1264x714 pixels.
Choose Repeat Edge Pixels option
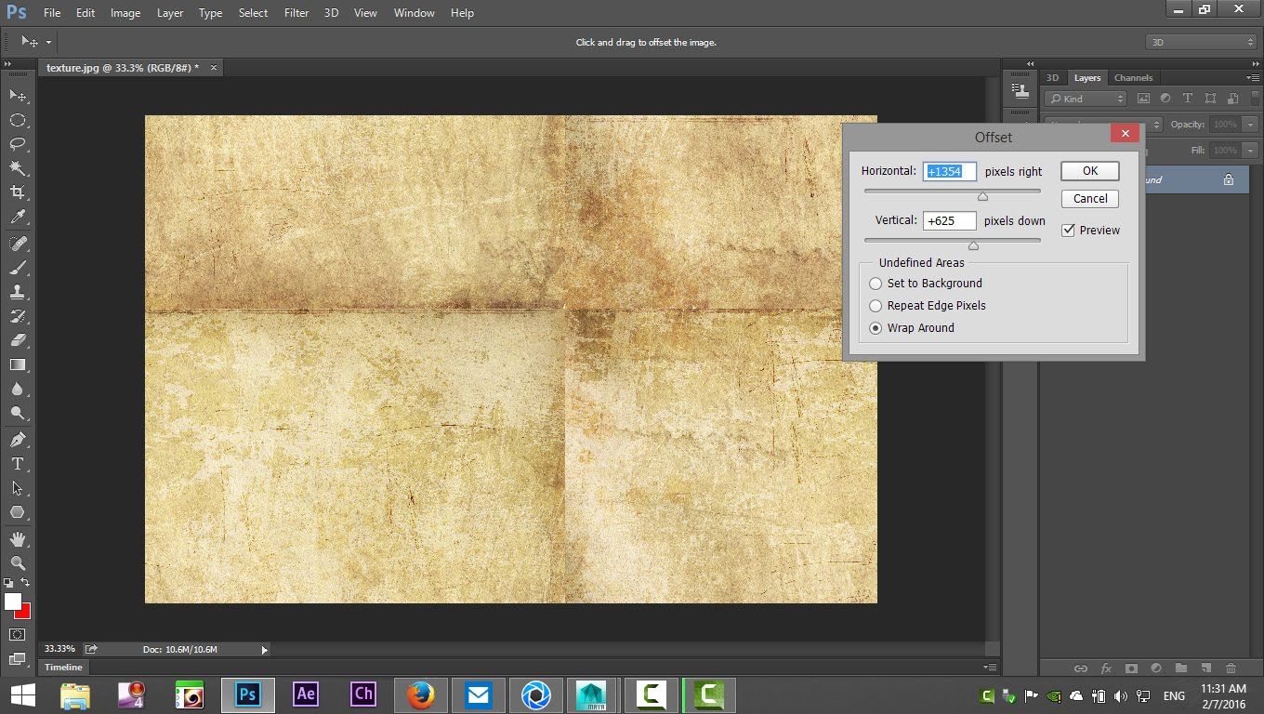pos(876,306)
